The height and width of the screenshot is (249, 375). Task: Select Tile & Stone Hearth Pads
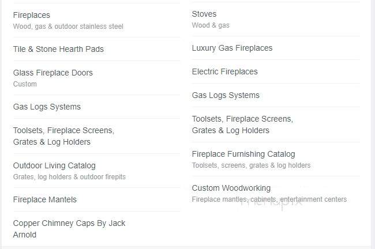coord(58,49)
